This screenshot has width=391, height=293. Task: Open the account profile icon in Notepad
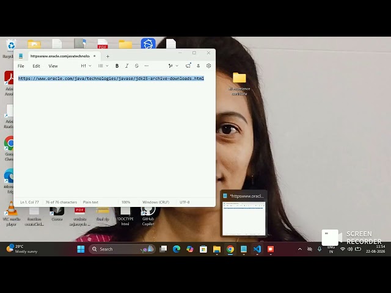[198, 66]
